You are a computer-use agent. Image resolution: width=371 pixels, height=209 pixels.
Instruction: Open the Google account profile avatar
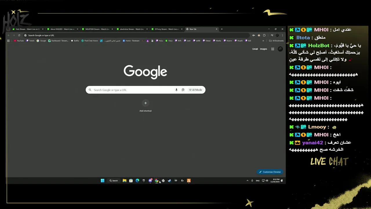(x=280, y=49)
